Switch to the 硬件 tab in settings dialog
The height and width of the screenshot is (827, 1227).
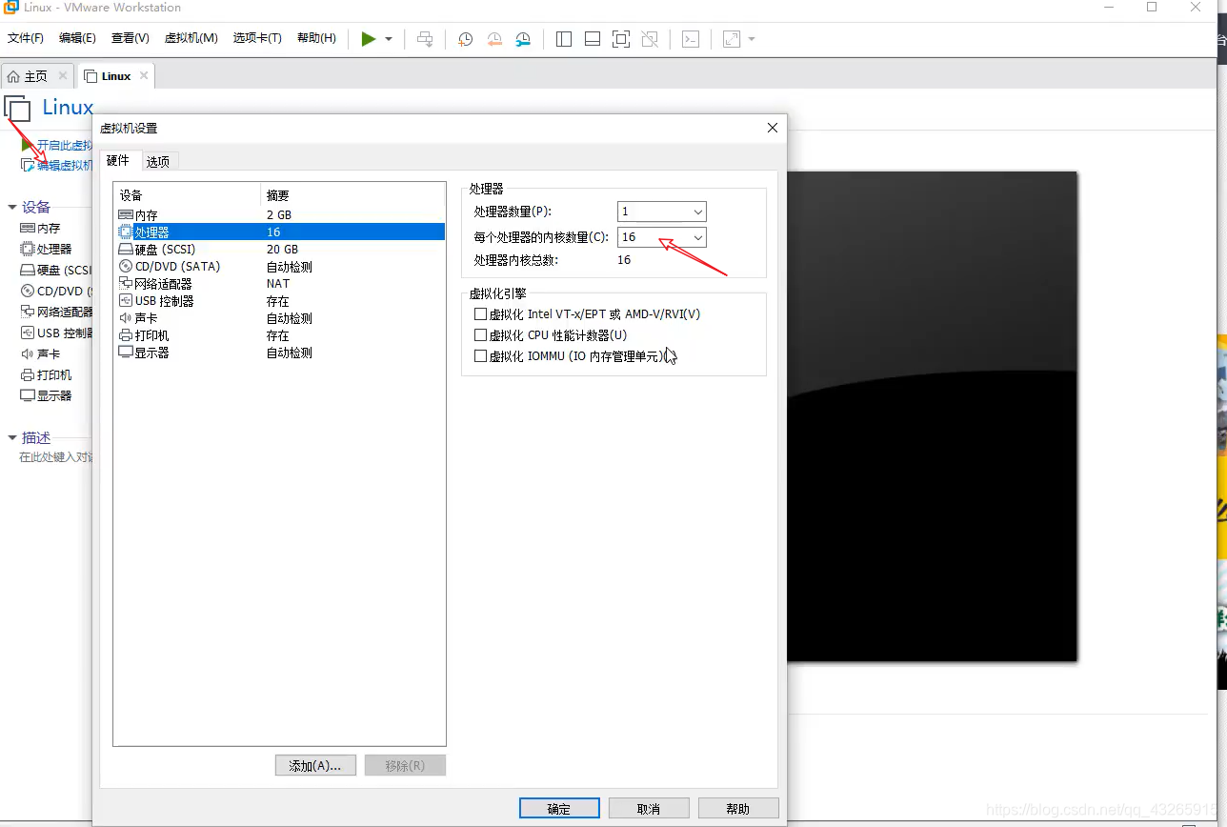tap(118, 161)
